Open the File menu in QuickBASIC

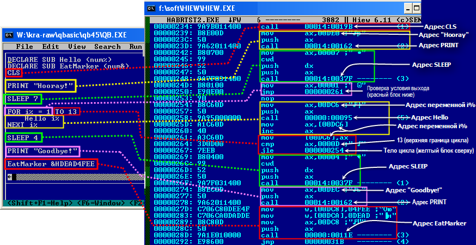click(25, 47)
